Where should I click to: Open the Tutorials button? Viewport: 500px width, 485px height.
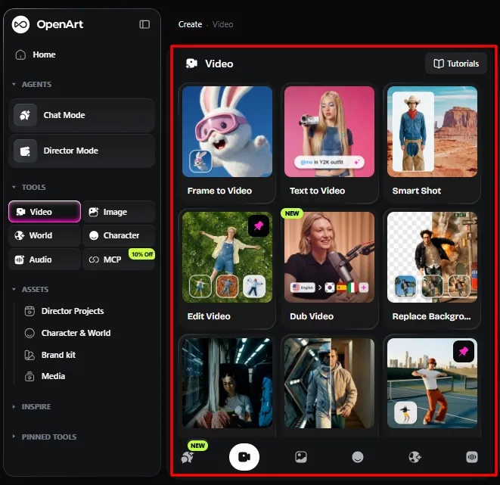456,64
